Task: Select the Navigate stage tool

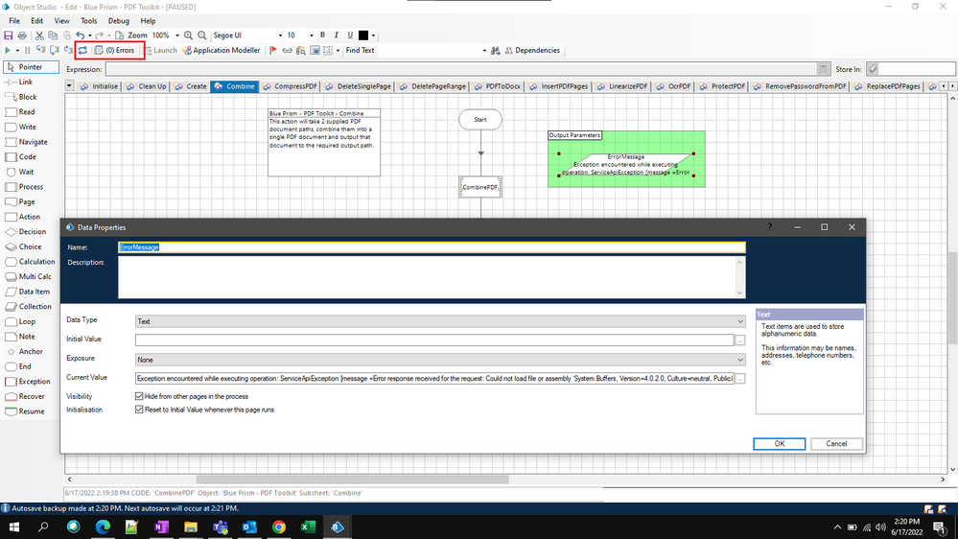Action: [x=33, y=142]
